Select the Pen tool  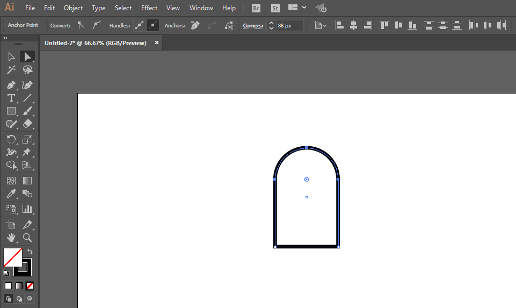[11, 85]
